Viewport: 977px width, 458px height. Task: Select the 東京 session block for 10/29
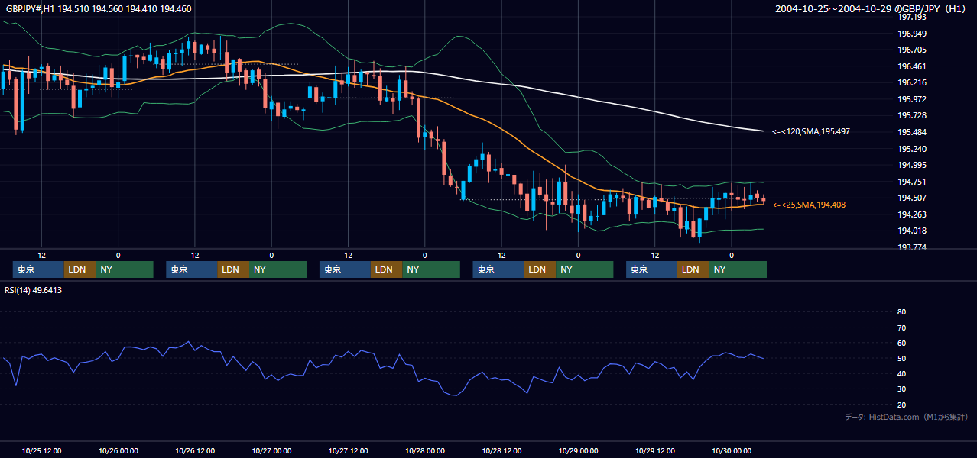click(x=651, y=269)
